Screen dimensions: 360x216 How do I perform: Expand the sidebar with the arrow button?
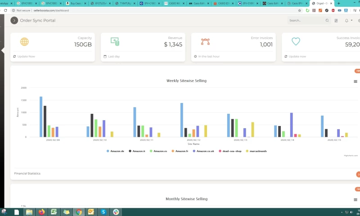[x=14, y=20]
